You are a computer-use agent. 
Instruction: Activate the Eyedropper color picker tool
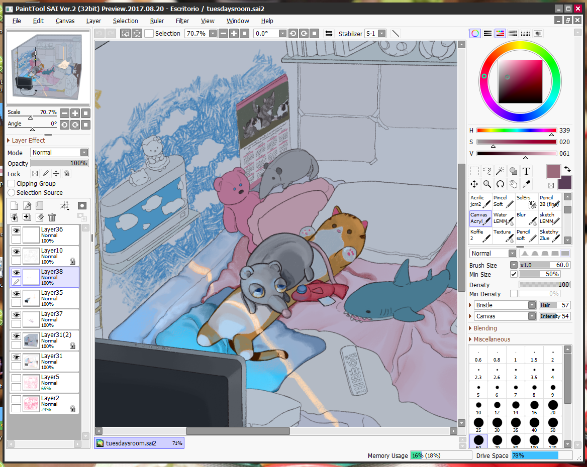(x=526, y=184)
